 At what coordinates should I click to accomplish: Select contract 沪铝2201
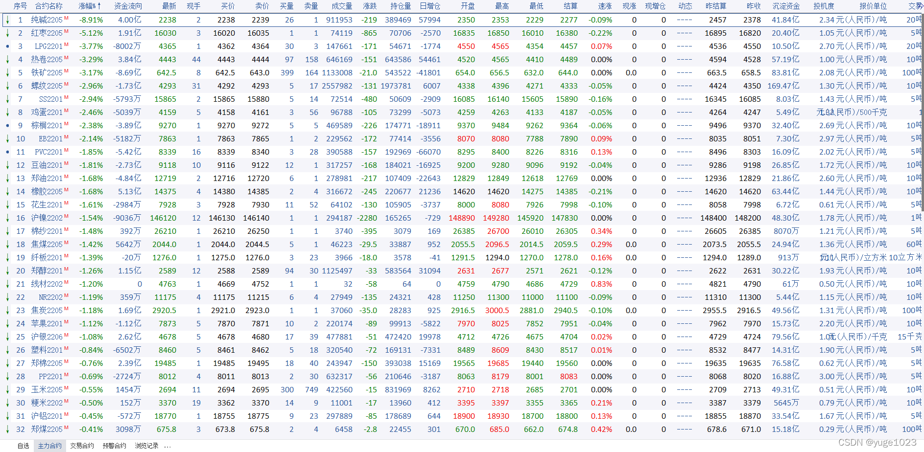tap(47, 416)
